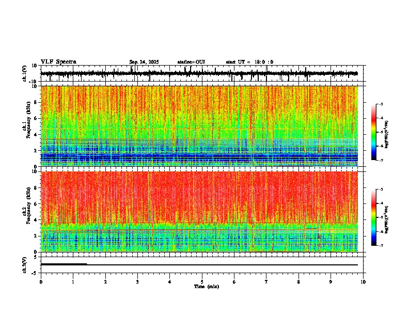The image size is (409, 316).
Task: Click the "2" kHz tick on ch.1 spectrogram
Action: 36,150
